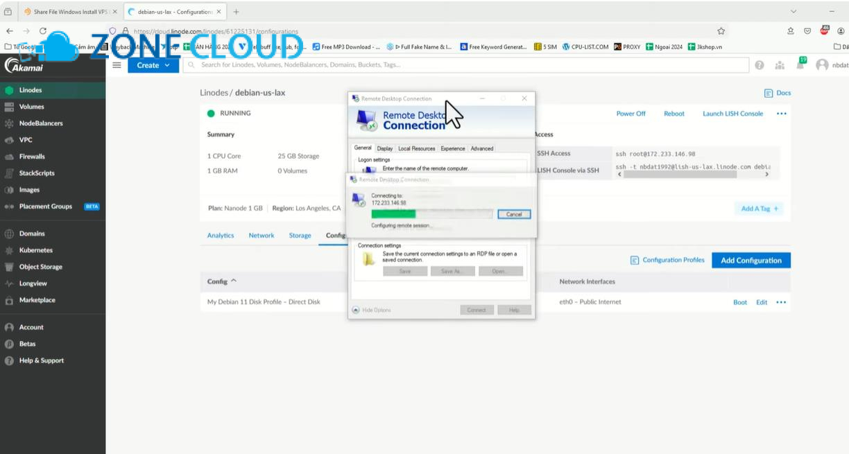Click the Add Configuration button
This screenshot has width=849, height=454.
pyautogui.click(x=751, y=260)
